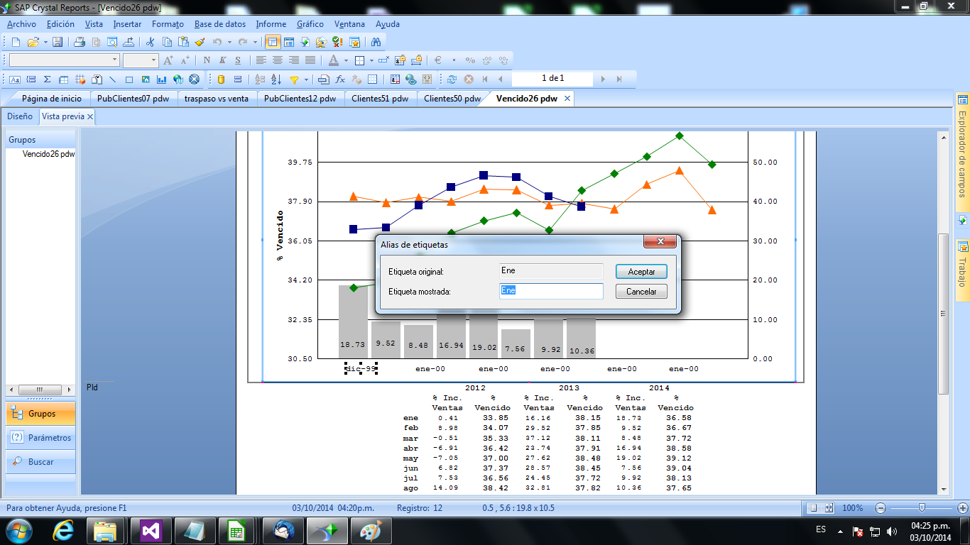Open Visual Studio from the taskbar
This screenshot has width=970, height=545.
151,530
